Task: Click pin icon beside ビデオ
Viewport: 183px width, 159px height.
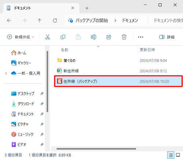Action: point(42,145)
